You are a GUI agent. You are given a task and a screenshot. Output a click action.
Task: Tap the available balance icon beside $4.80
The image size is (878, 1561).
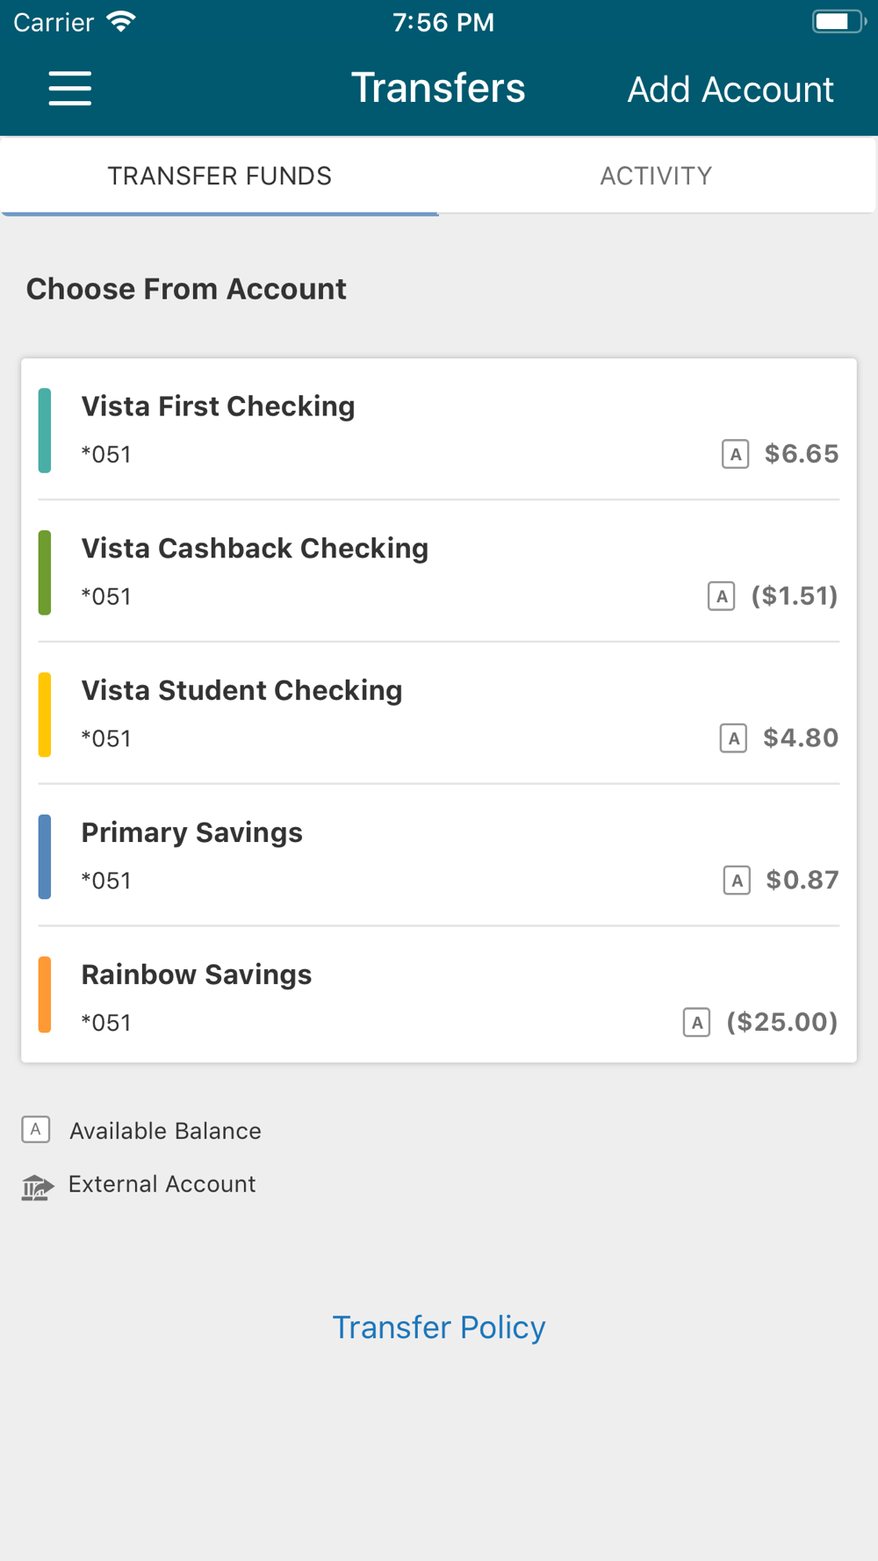pyautogui.click(x=733, y=738)
